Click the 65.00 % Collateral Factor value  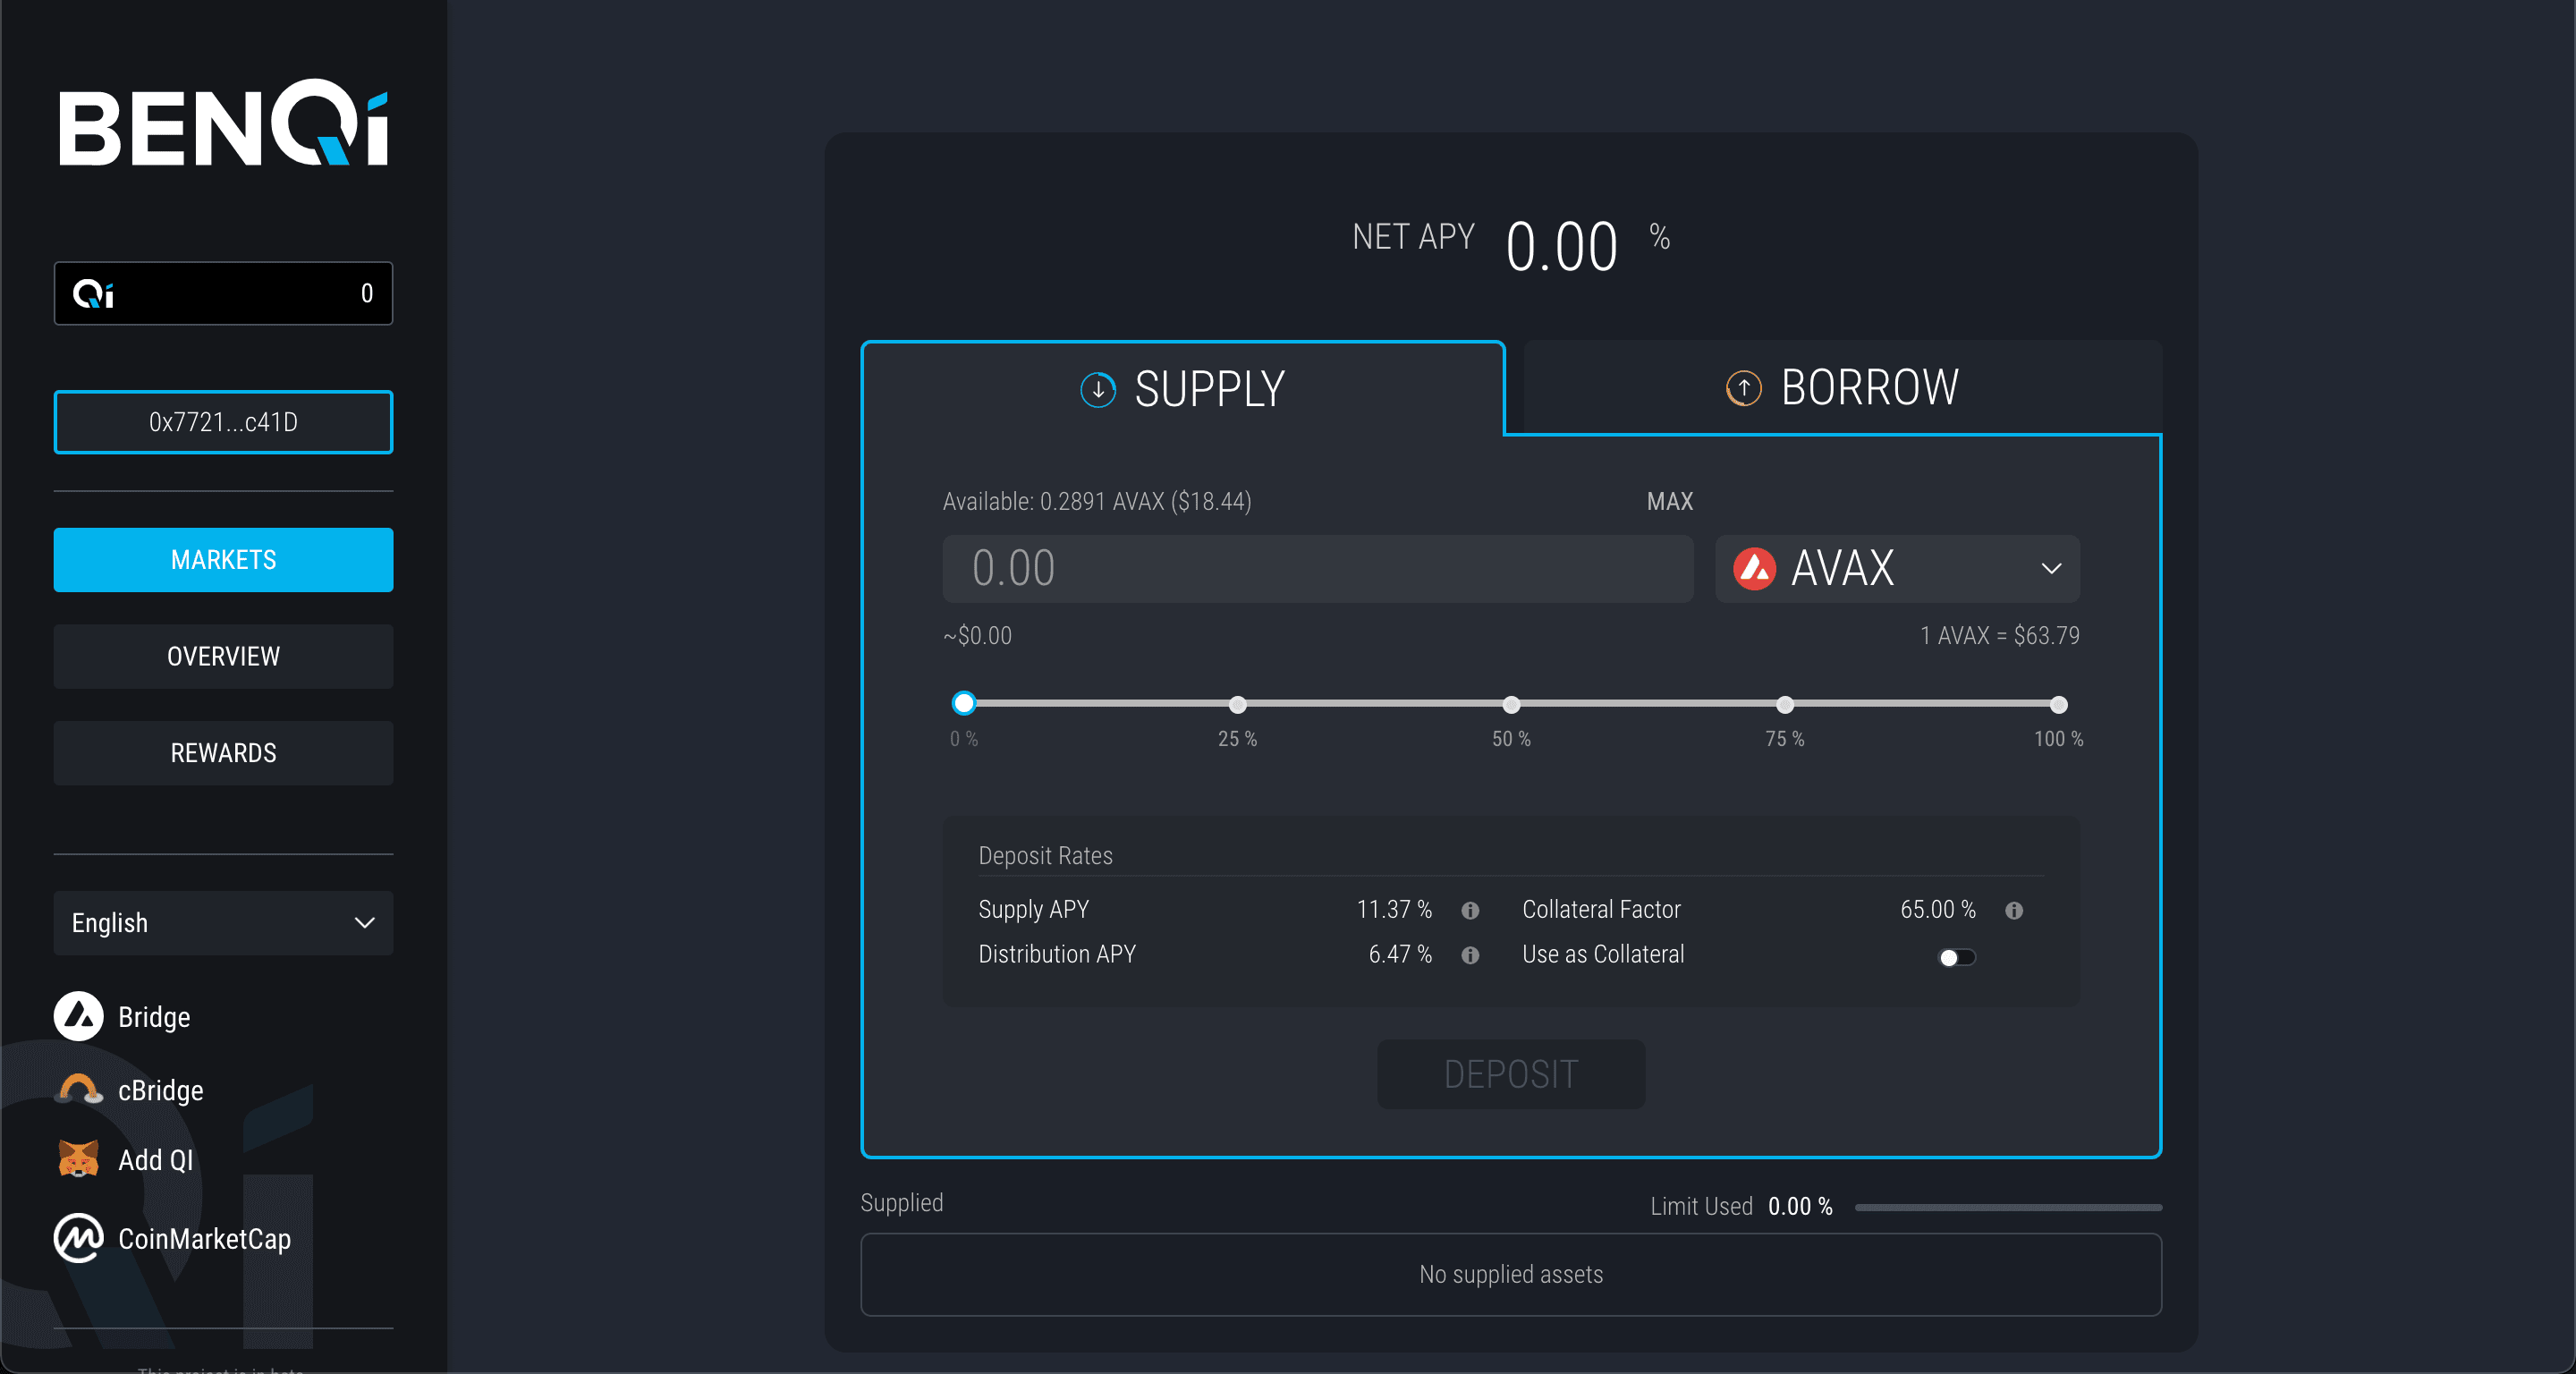click(x=1938, y=909)
